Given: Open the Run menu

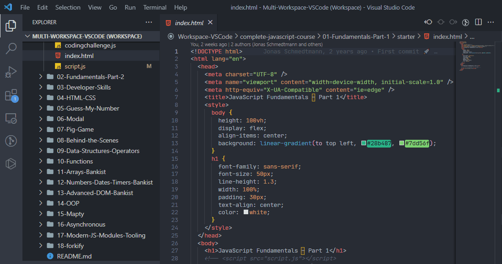Looking at the screenshot, I should [x=130, y=7].
